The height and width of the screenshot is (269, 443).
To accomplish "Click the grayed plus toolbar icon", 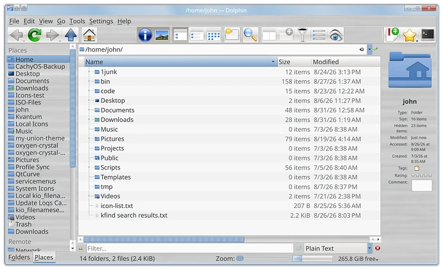I will click(289, 32).
